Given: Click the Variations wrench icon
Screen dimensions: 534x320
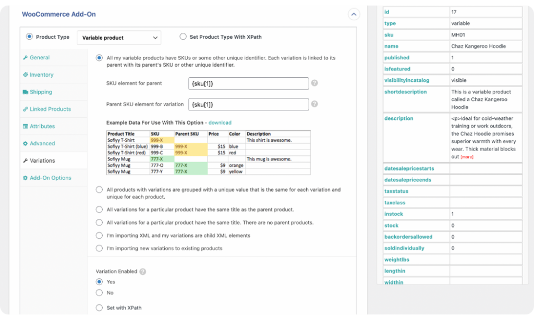Looking at the screenshot, I should tap(25, 161).
